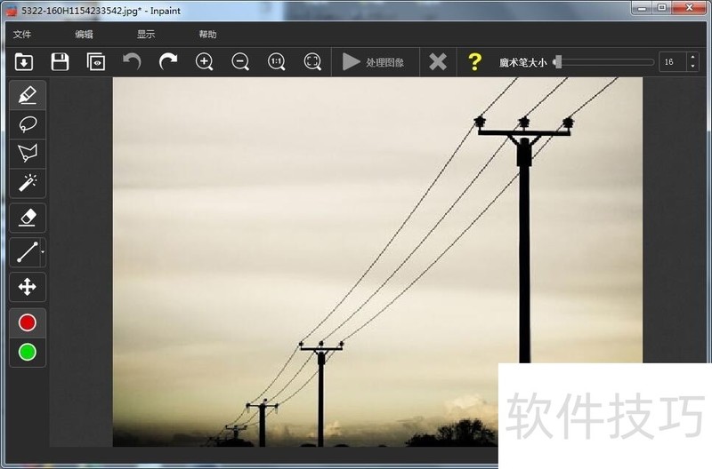Zoom out of the image

point(240,61)
